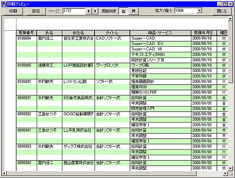This screenshot has width=235, height=178.
Task: Click the 閉じる close button
Action: pos(222,11)
